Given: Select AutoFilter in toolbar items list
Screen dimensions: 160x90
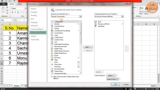Looking at the screenshot, I should coord(109,26).
